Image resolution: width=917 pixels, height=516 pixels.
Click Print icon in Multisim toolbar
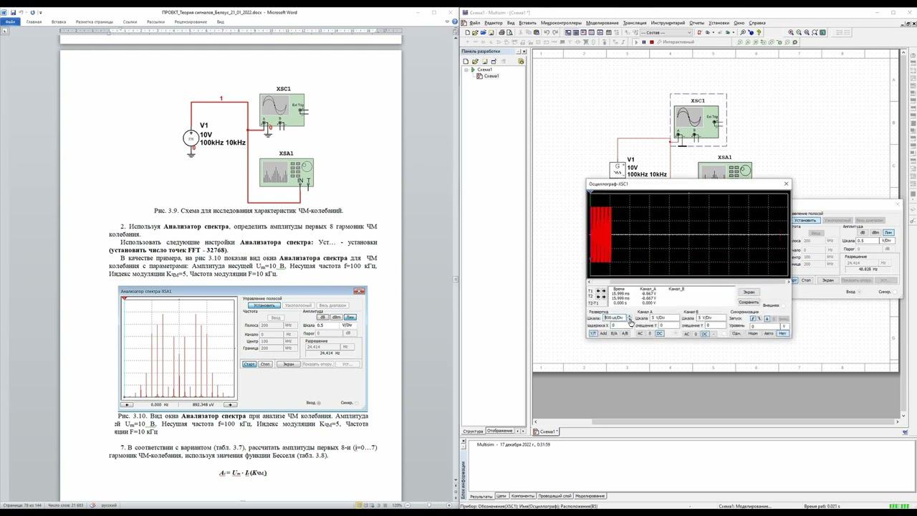coord(501,32)
